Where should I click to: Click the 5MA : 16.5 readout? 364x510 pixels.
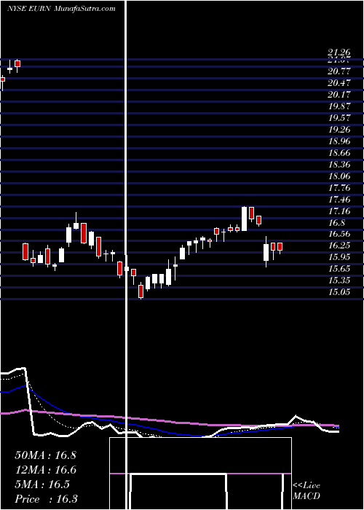[x=42, y=484]
